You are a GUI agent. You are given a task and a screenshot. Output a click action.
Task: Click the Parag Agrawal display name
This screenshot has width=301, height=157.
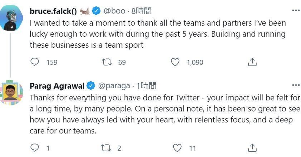(x=57, y=86)
